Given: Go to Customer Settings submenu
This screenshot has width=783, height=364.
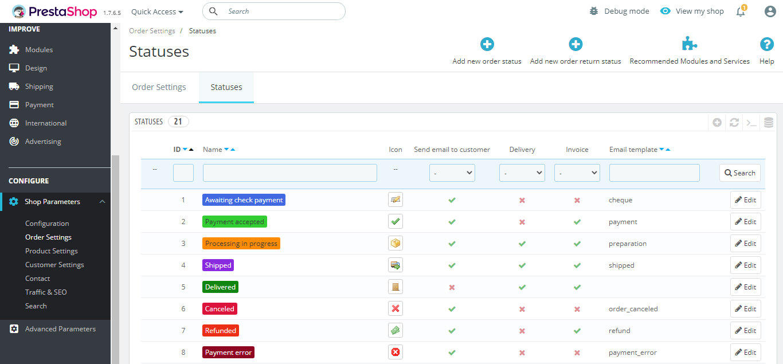Looking at the screenshot, I should 54,265.
